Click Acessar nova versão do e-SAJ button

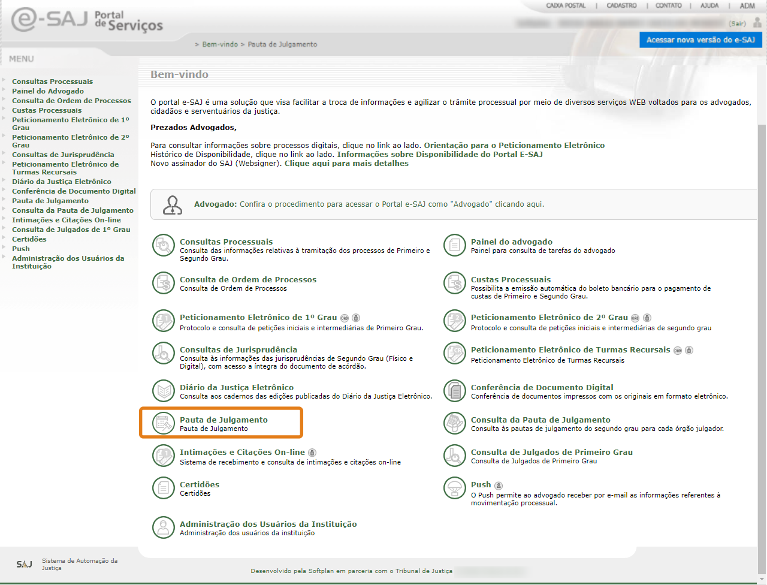[700, 40]
